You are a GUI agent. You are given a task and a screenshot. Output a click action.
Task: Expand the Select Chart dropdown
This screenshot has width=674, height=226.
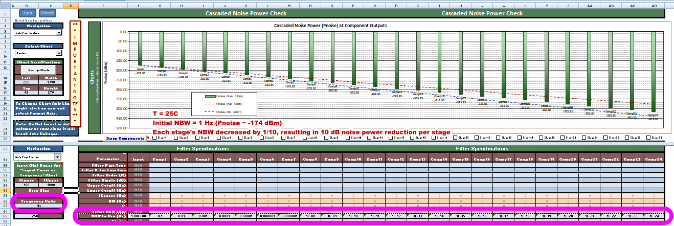tap(59, 53)
